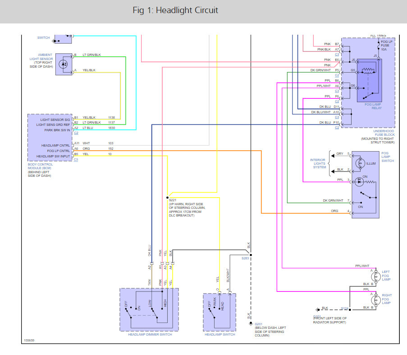Select the 'HEADLAMP SWITCH' label under the dashed box
Viewport: 407px width, 355px height.
[x=220, y=335]
